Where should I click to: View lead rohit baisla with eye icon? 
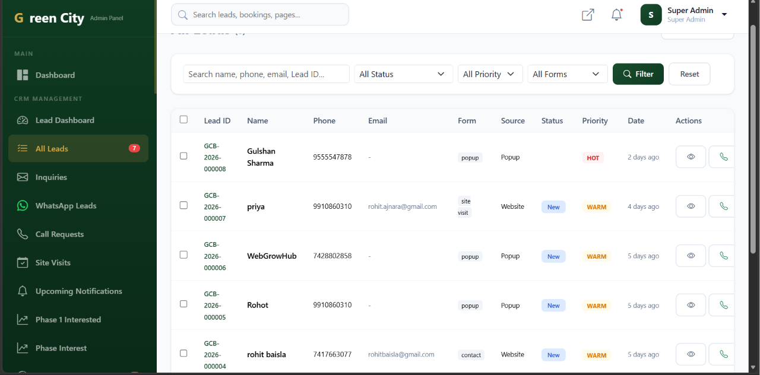(691, 354)
